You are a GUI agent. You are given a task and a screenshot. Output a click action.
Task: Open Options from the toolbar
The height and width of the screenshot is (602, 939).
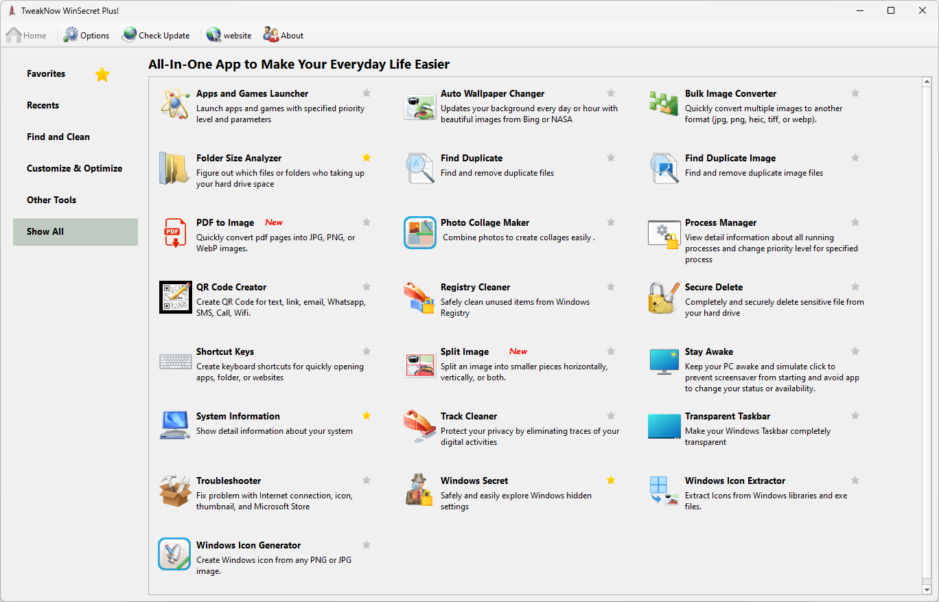(x=86, y=35)
